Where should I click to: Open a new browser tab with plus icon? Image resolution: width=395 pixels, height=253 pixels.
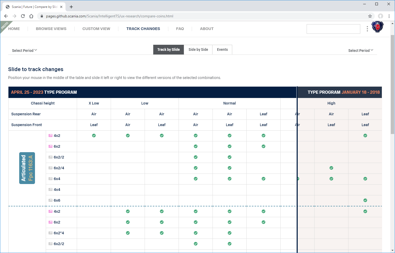coord(71,7)
